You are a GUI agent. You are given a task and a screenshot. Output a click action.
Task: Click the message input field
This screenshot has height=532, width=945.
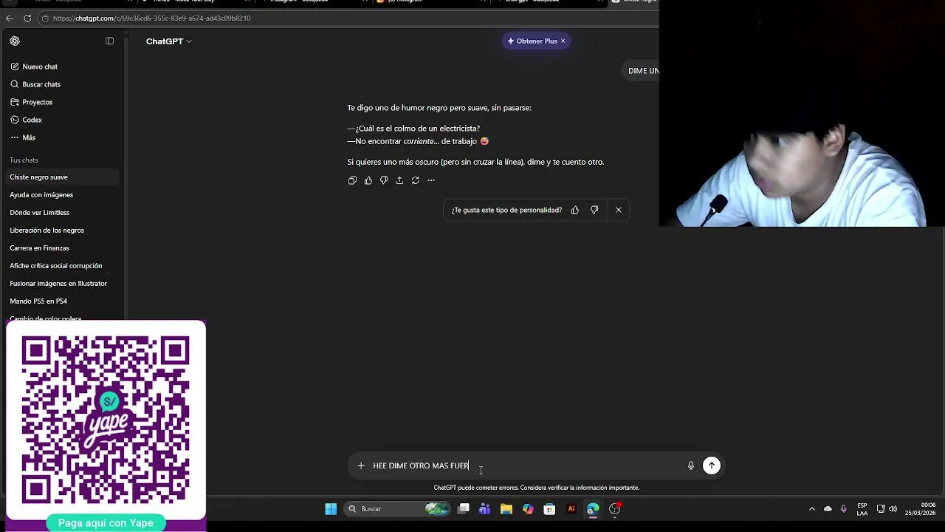click(526, 465)
